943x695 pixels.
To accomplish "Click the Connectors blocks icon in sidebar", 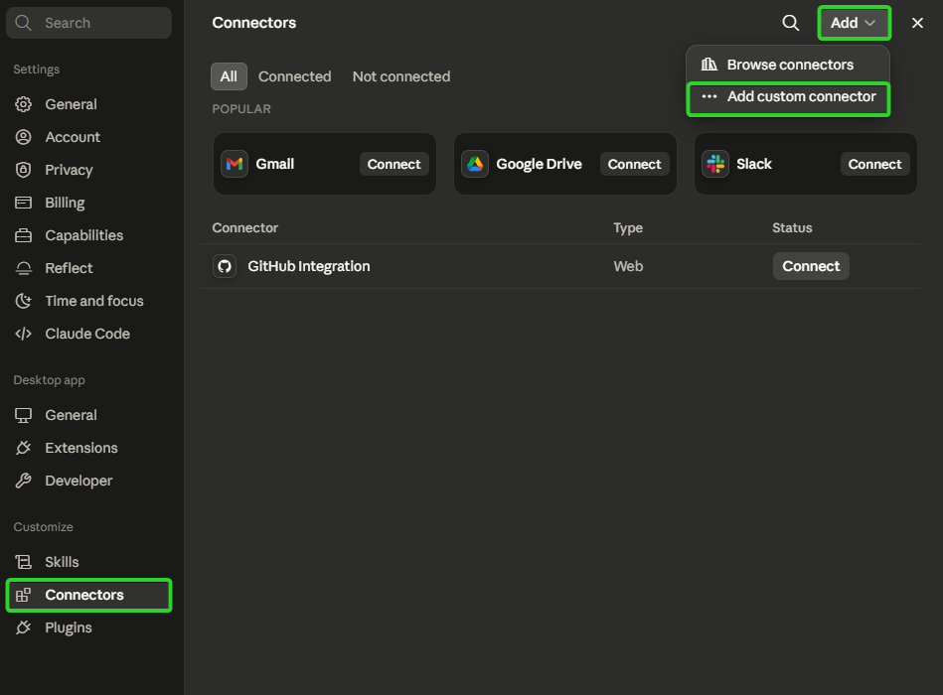I will tap(24, 595).
